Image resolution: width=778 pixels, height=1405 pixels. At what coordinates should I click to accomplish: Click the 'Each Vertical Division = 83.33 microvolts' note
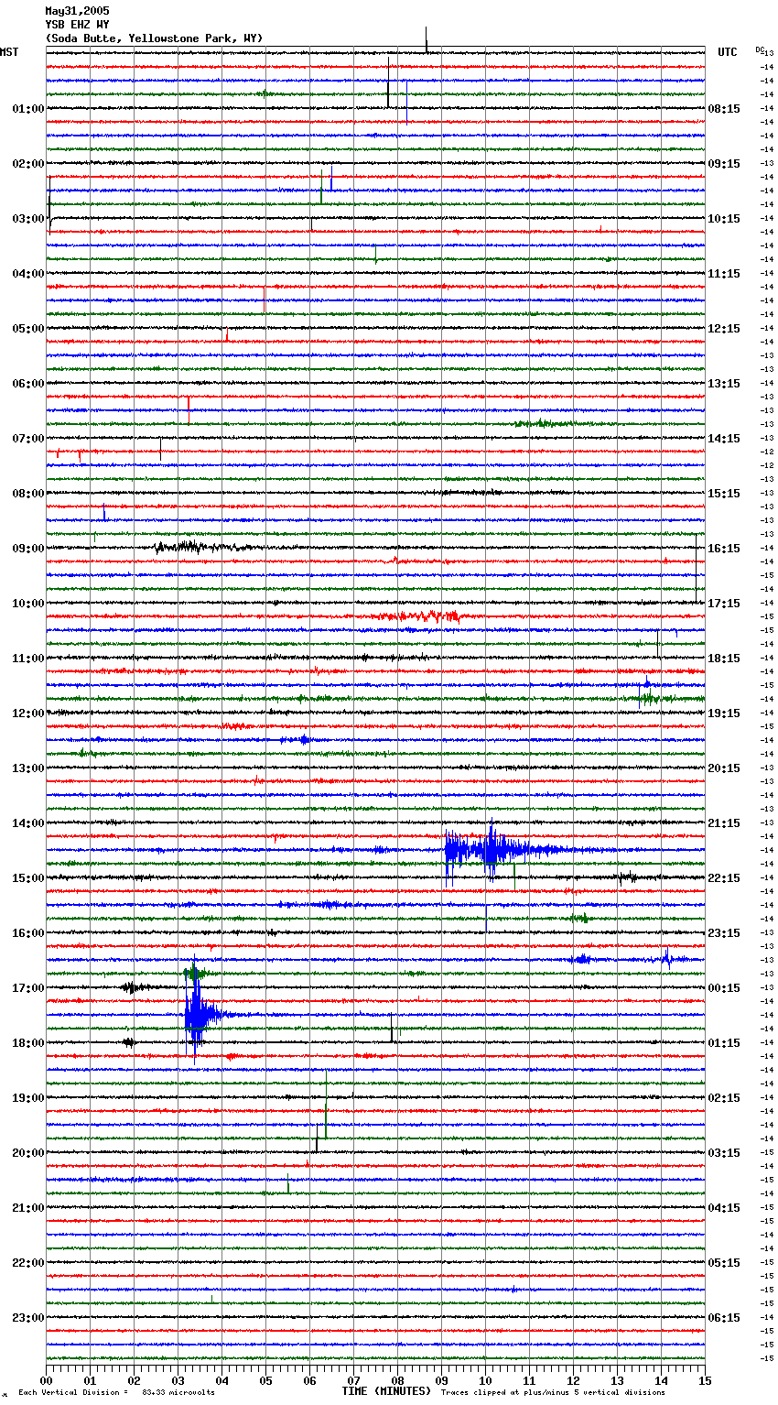(x=116, y=1392)
